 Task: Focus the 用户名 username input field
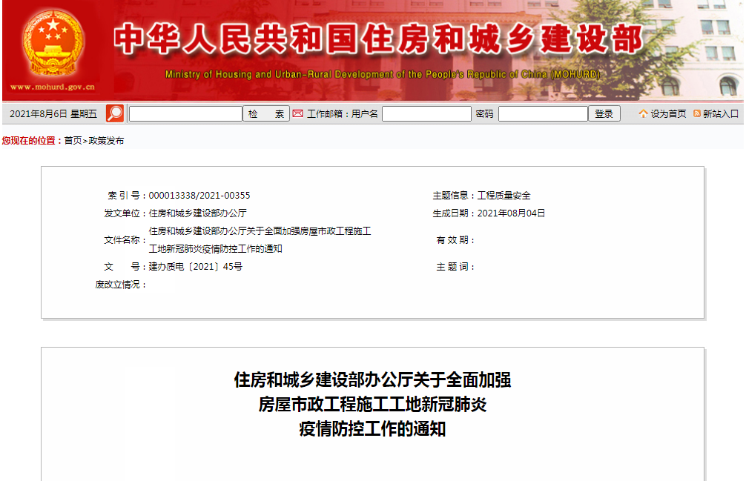tap(426, 114)
